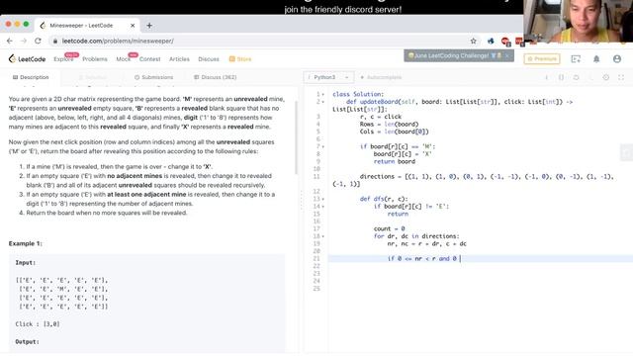Go back with the browser back arrow
This screenshot has width=633, height=356.
click(x=10, y=41)
